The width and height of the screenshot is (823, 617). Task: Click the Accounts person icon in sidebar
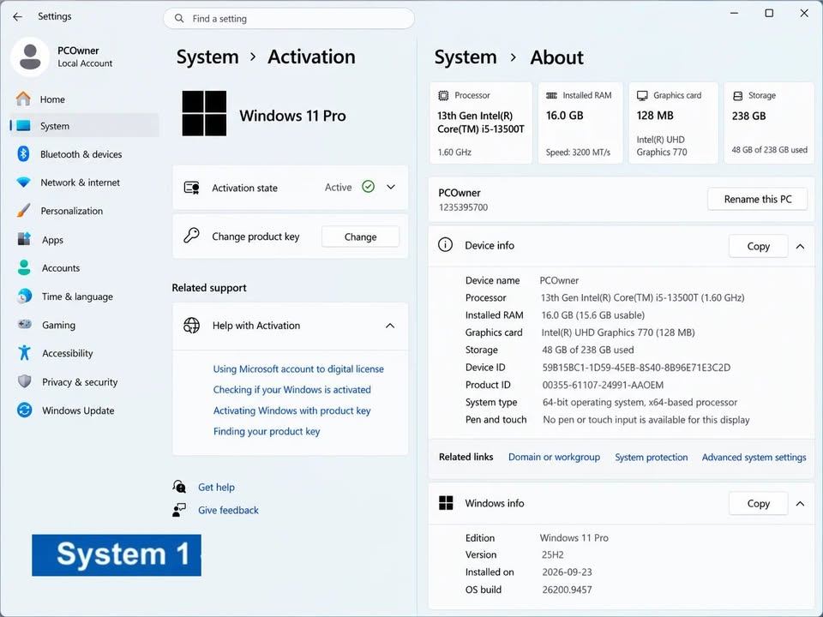pos(24,267)
